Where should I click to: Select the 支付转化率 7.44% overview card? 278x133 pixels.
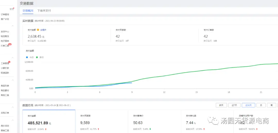point(207,121)
